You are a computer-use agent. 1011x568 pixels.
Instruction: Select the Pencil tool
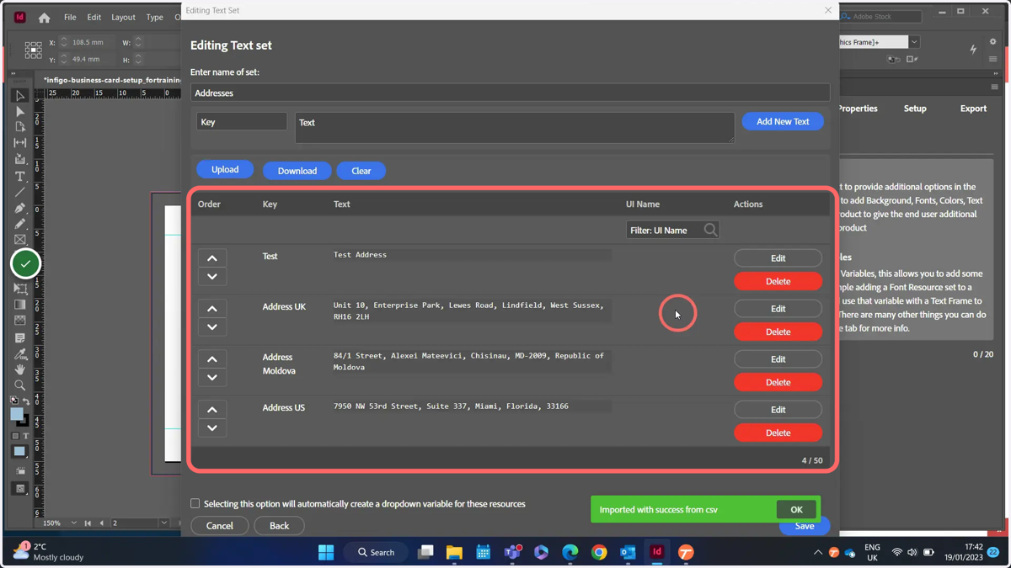tap(20, 224)
